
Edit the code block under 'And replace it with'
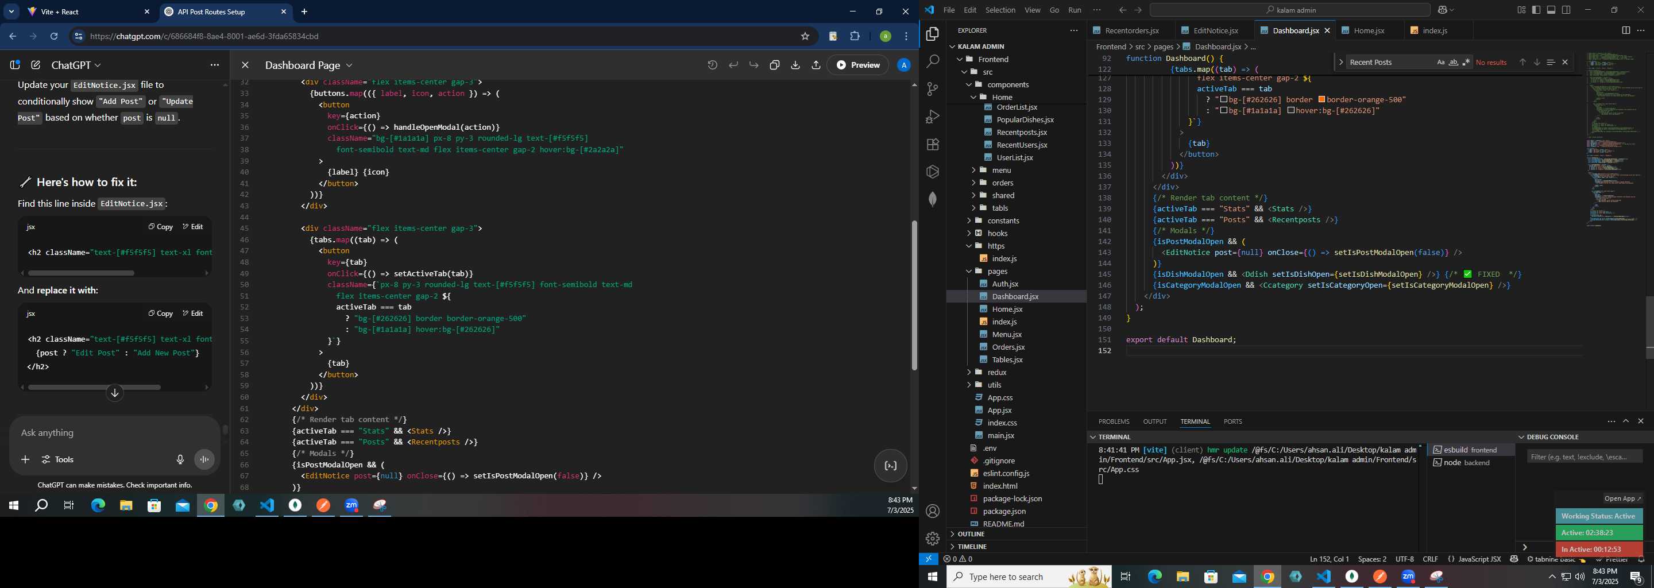click(x=192, y=314)
